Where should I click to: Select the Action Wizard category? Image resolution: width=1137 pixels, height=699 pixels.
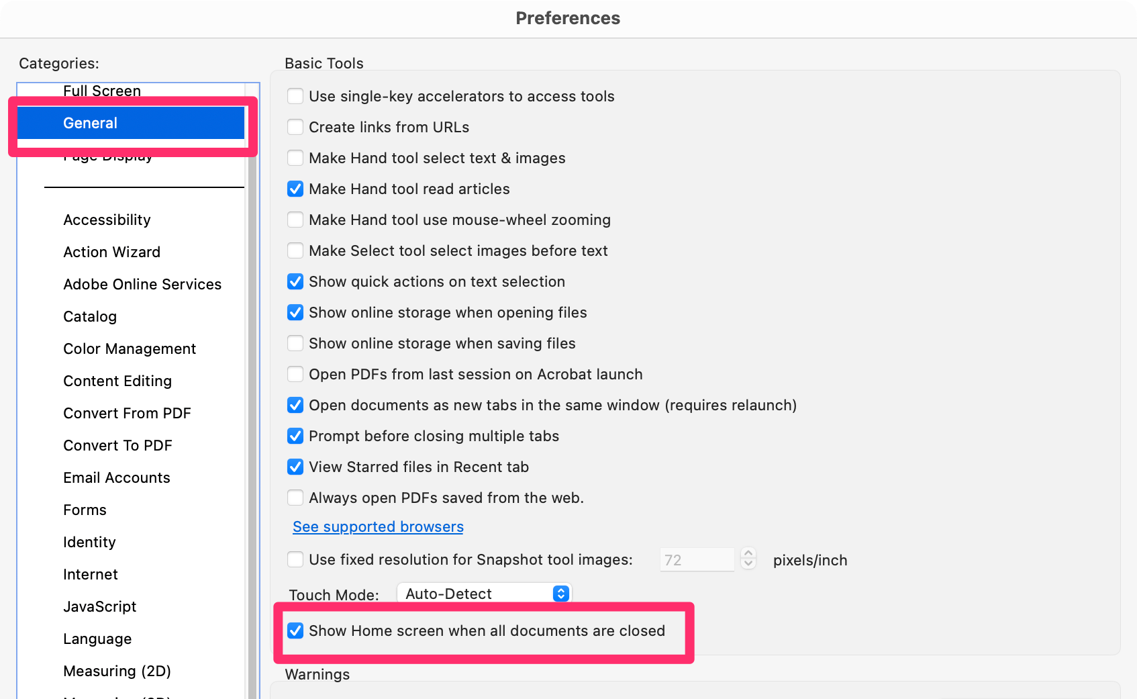pyautogui.click(x=111, y=252)
